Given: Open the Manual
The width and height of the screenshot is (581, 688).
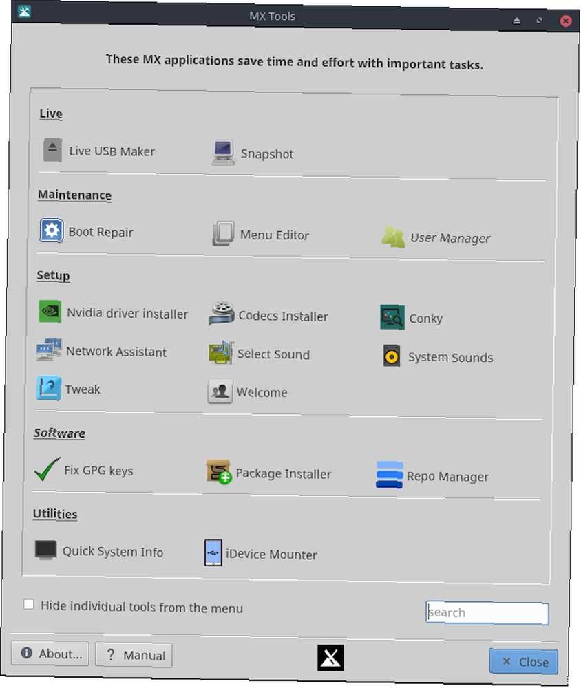Looking at the screenshot, I should tap(134, 655).
